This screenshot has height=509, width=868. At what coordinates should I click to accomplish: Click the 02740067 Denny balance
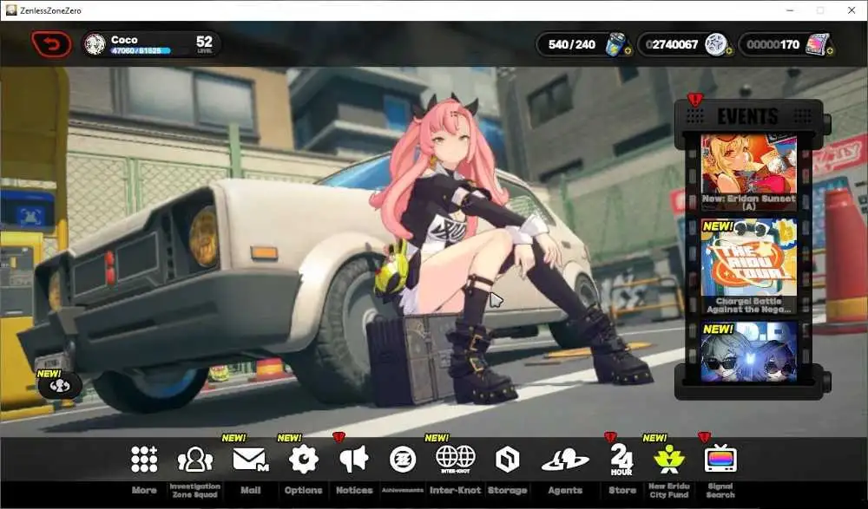(x=672, y=45)
